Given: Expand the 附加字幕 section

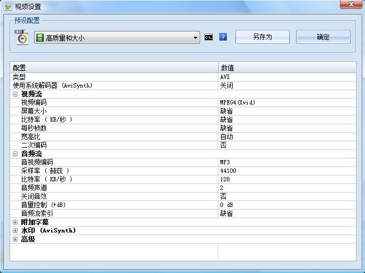Looking at the screenshot, I should [15, 222].
